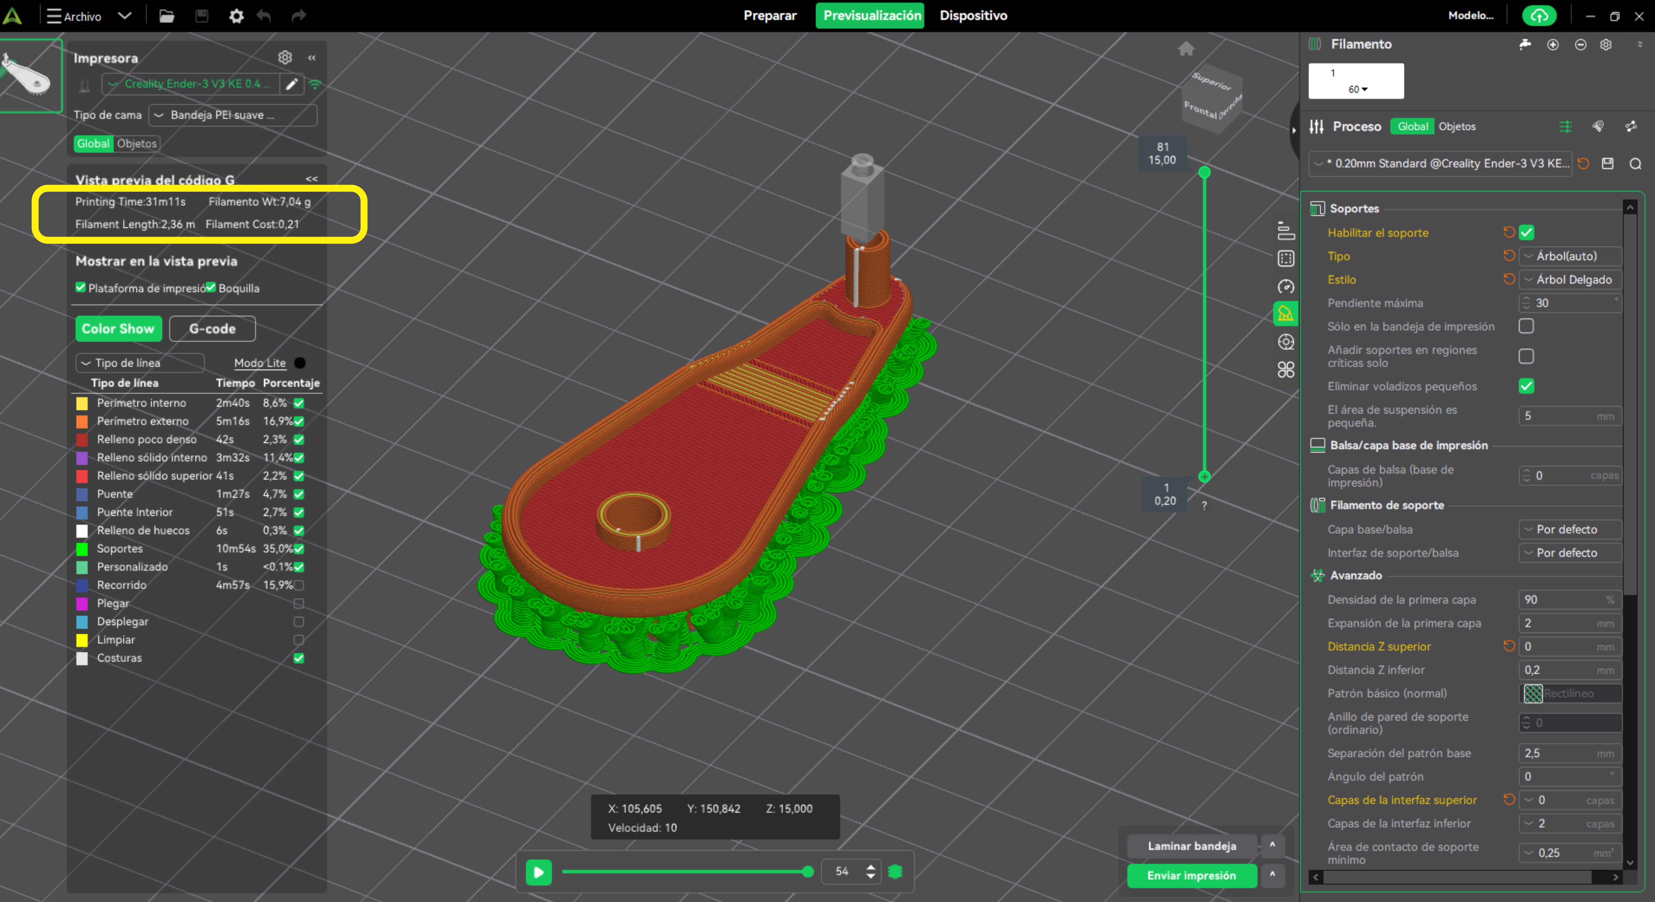
Task: Open the Tipo de línea dropdown
Action: point(140,363)
